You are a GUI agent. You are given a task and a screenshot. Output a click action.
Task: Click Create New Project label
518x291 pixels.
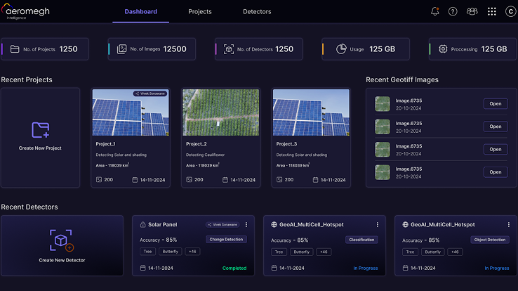(40, 148)
